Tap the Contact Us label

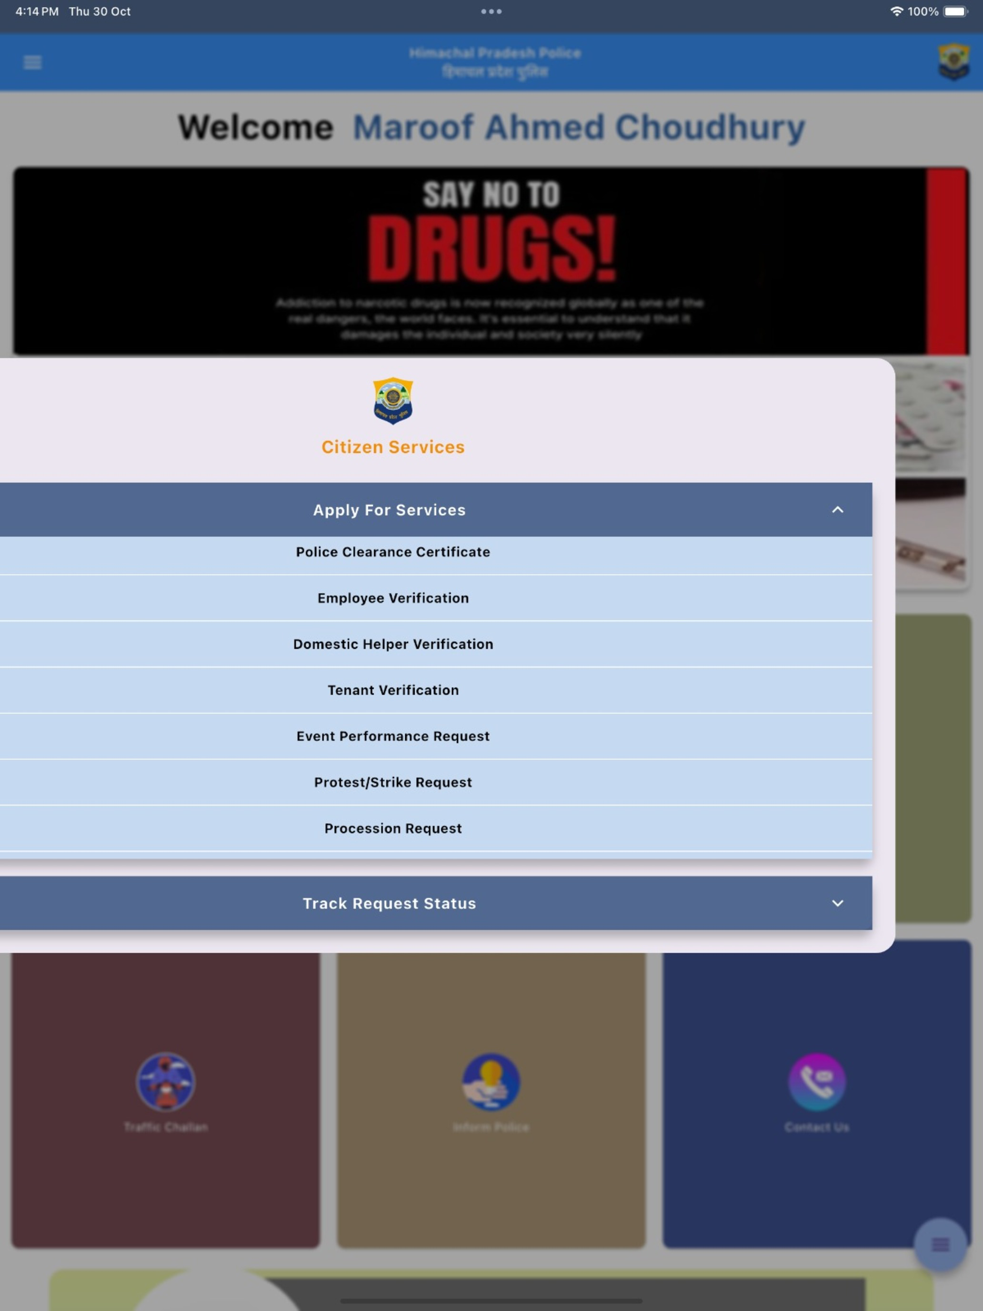(817, 1127)
